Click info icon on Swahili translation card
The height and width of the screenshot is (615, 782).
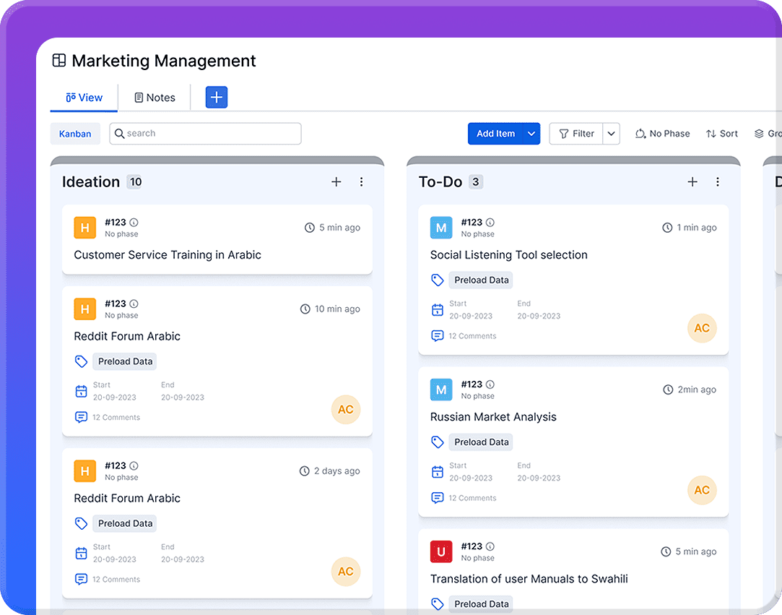(x=490, y=546)
